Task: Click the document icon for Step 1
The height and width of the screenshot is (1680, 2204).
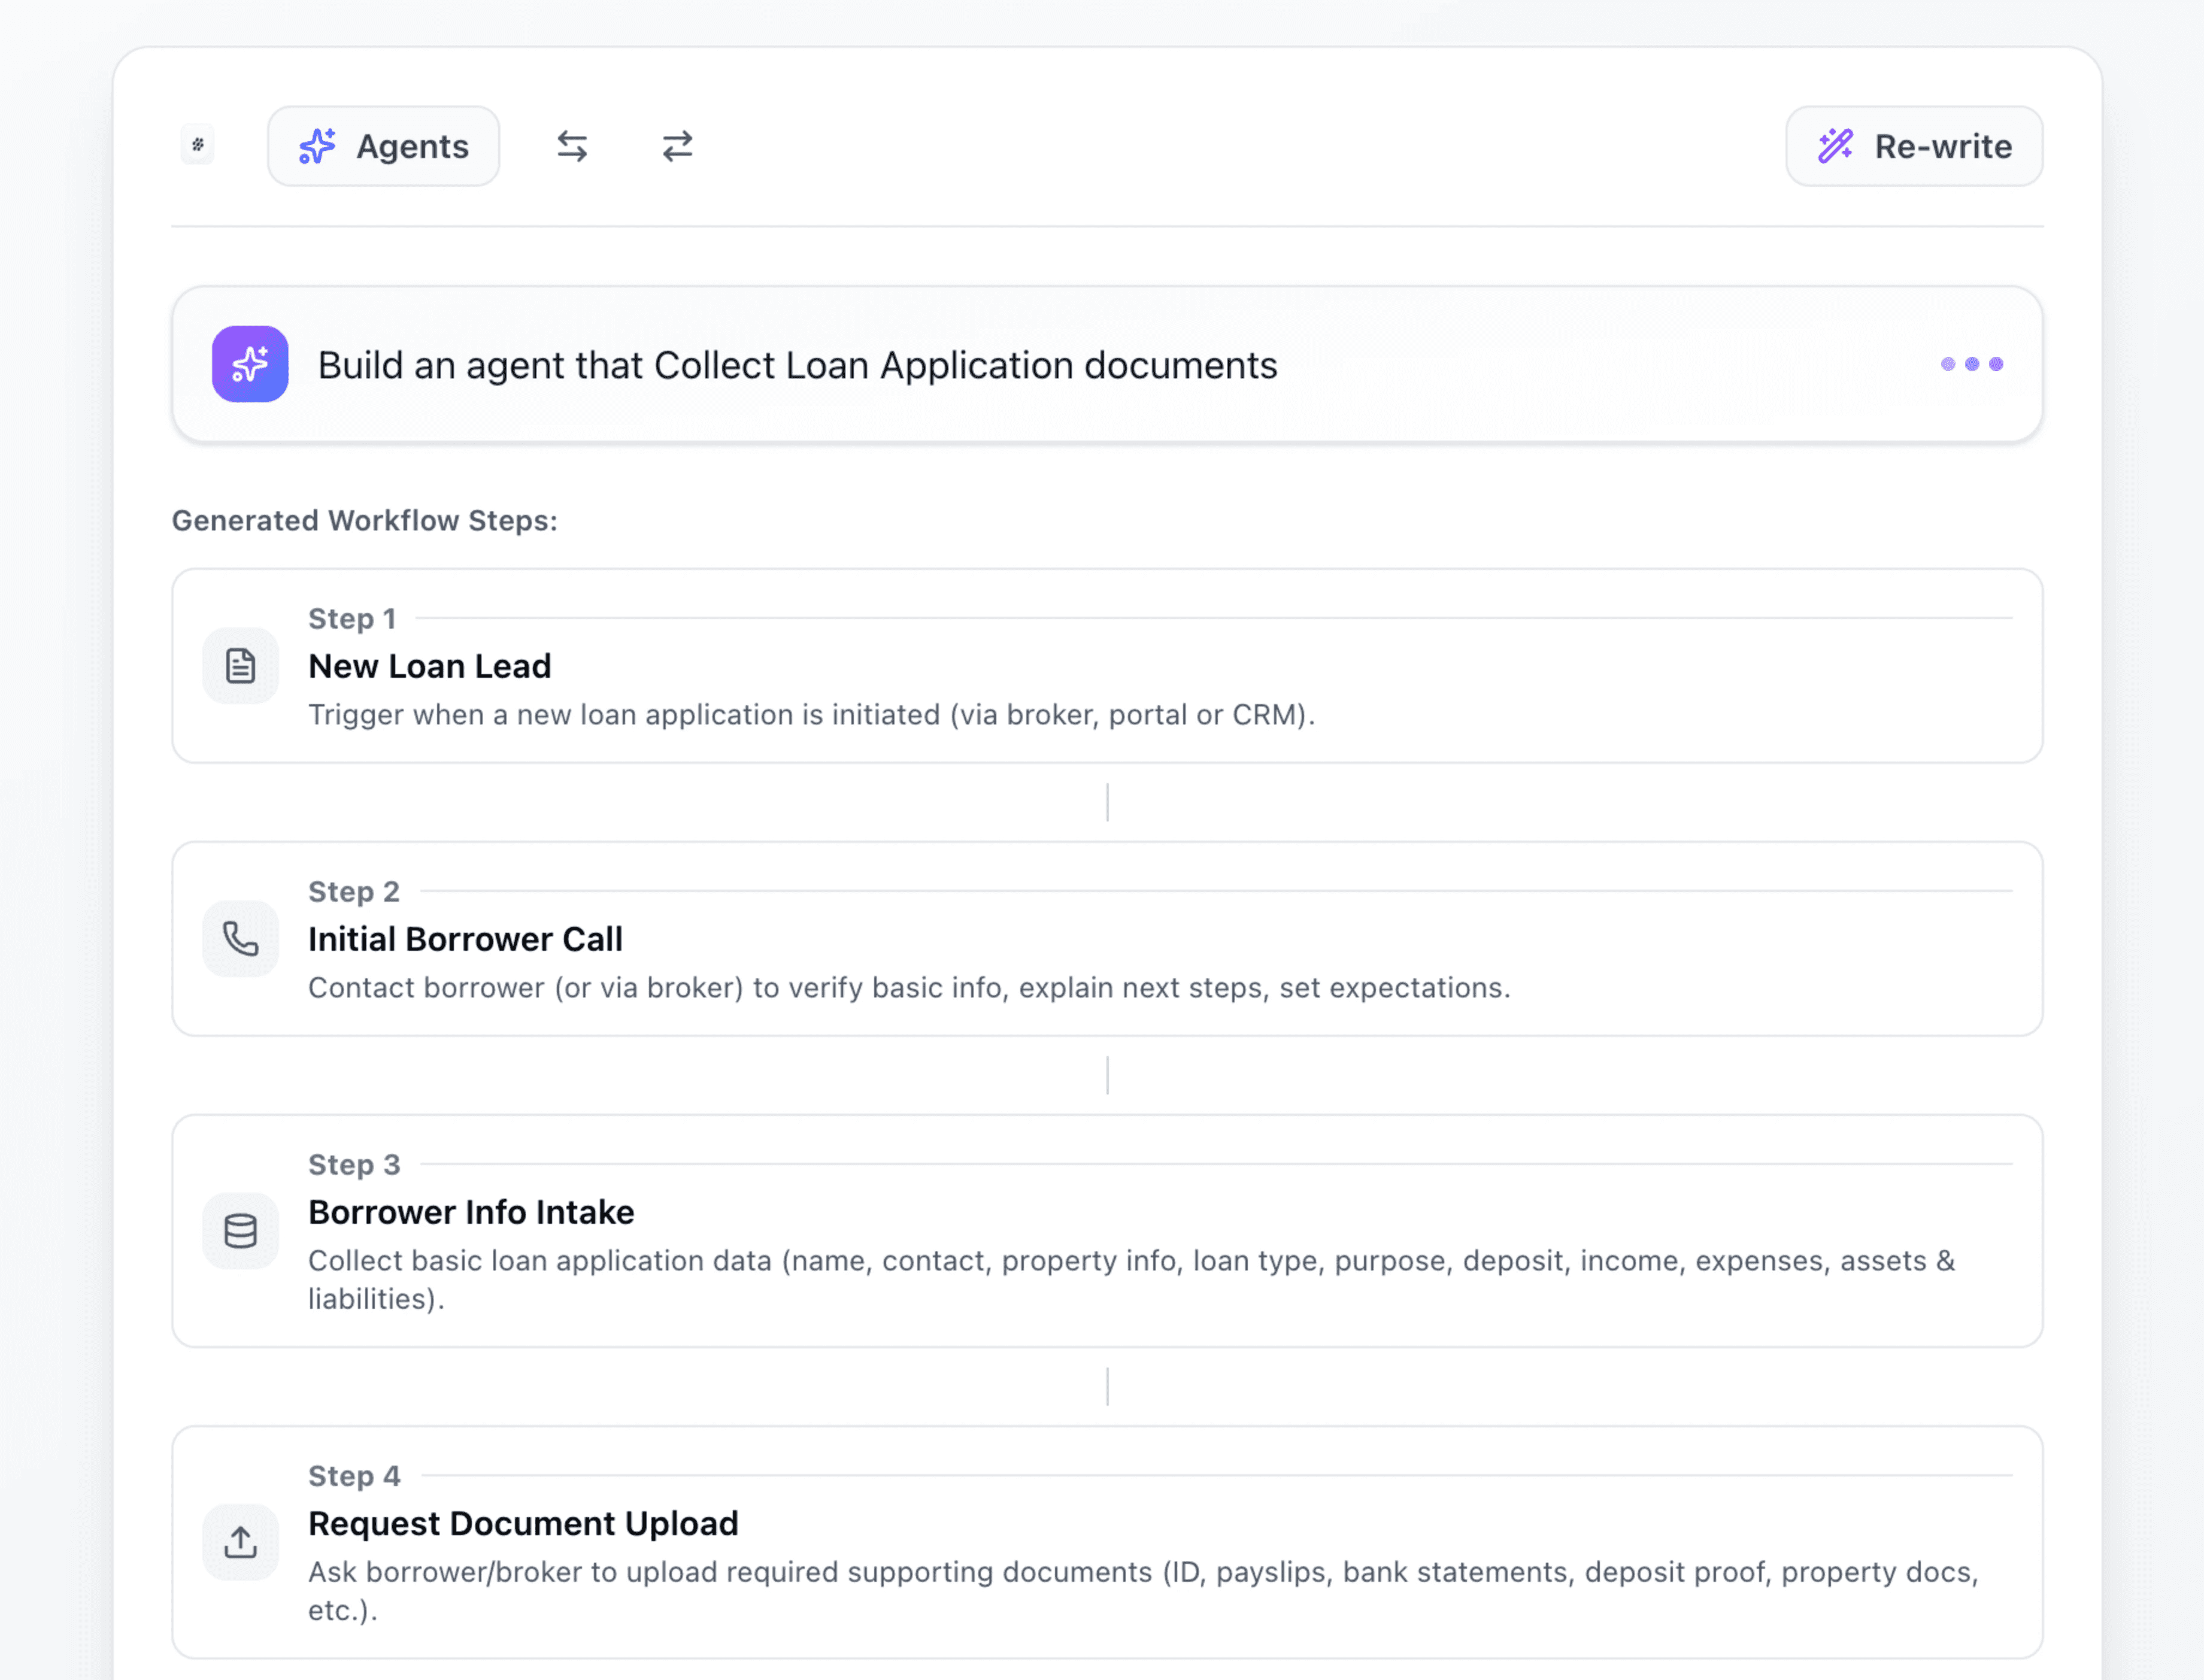Action: (x=240, y=666)
